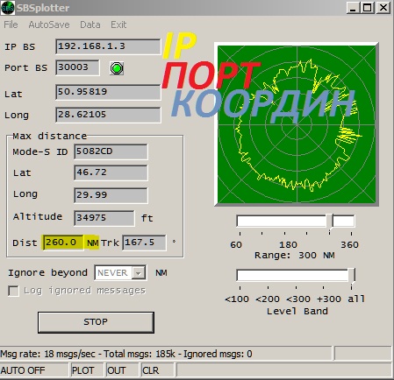This screenshot has height=380, width=394.
Task: Click the IP BS address field
Action: point(108,46)
